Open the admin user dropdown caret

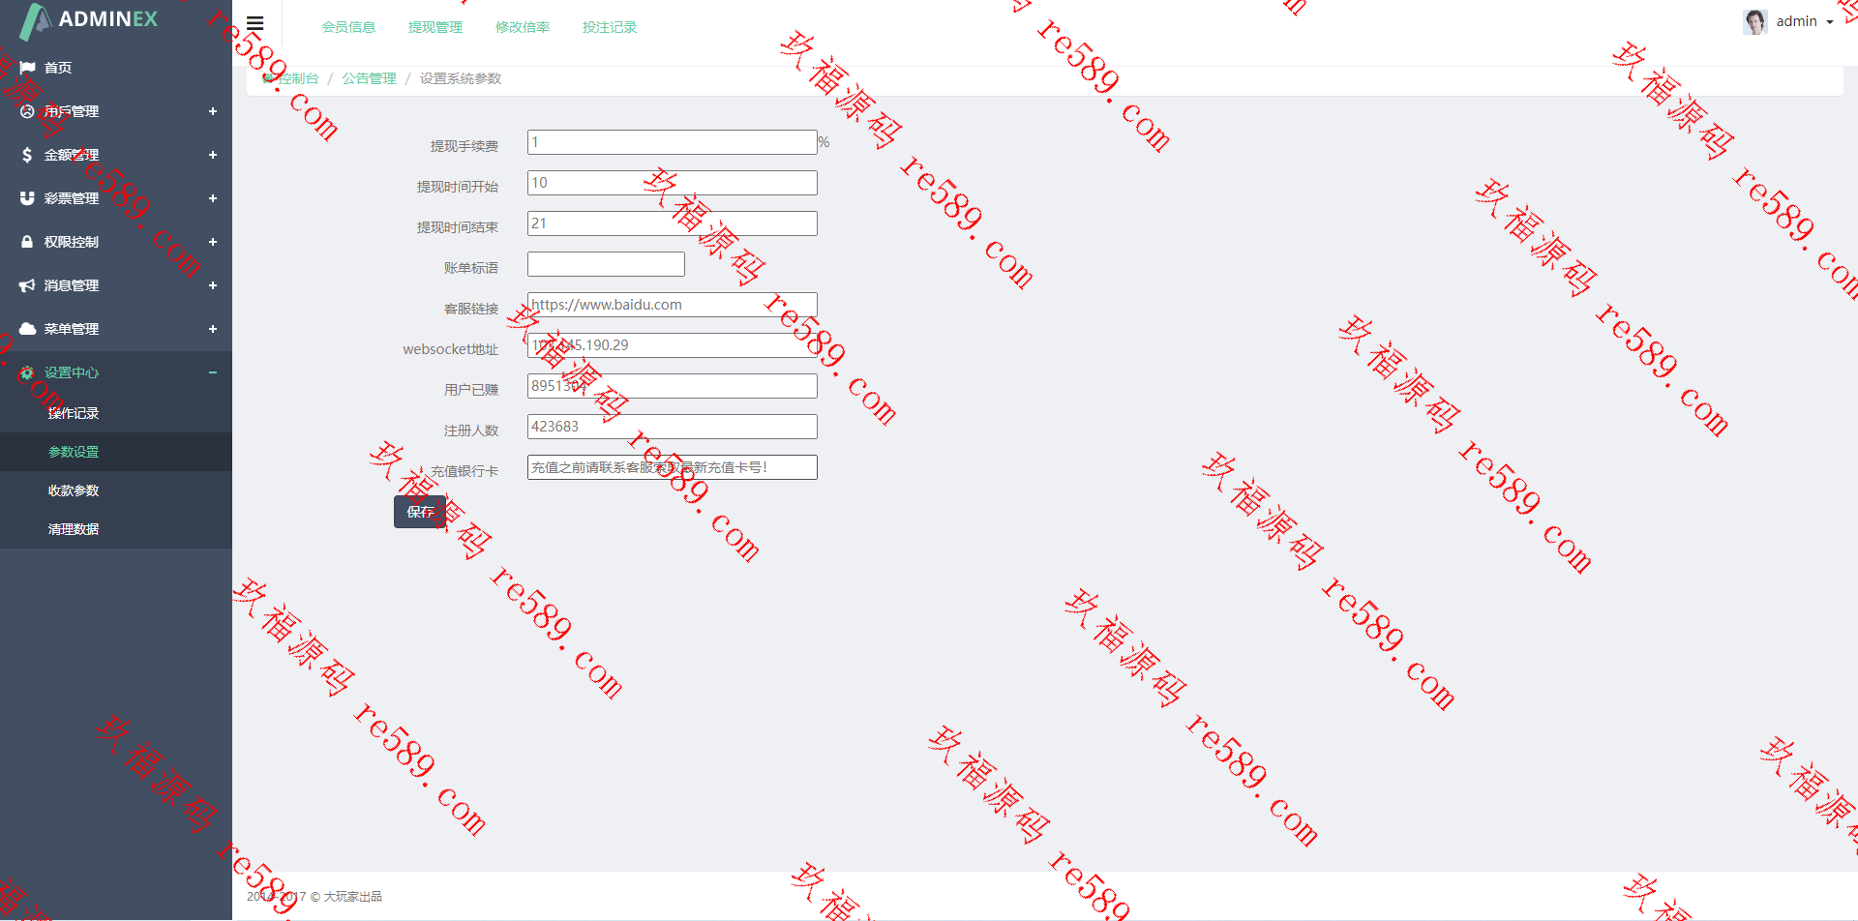click(1830, 22)
